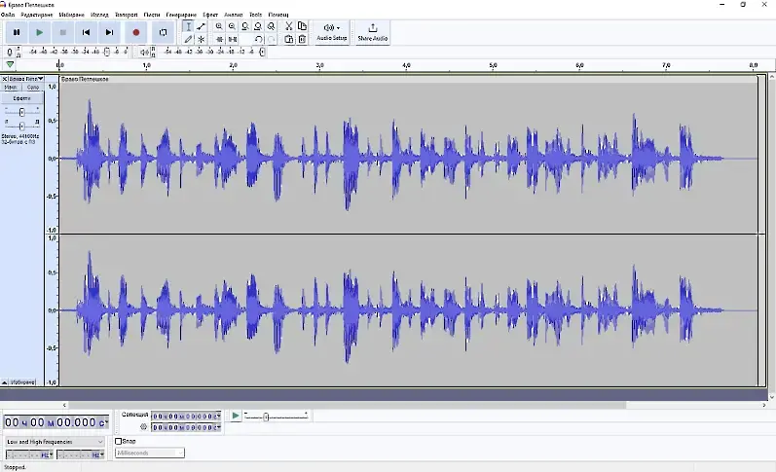Screen dimensions: 776x472
Task: Toggle the track Solo button
Action: 33,87
